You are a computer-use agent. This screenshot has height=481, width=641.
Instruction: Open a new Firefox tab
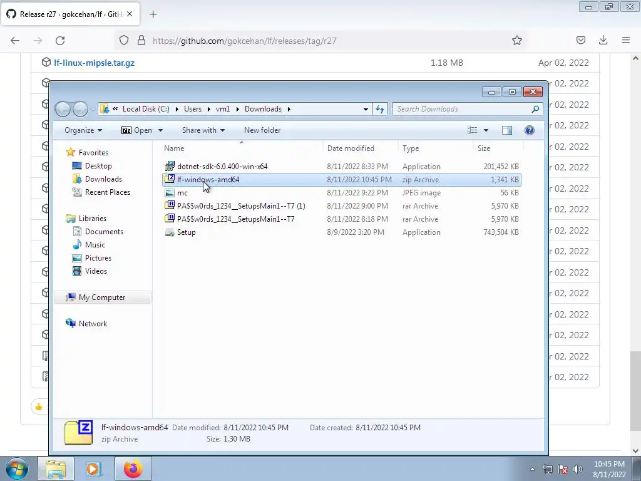pyautogui.click(x=153, y=14)
